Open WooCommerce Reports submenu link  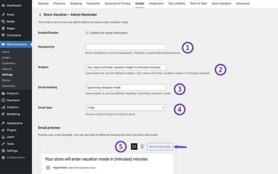coord(7,69)
